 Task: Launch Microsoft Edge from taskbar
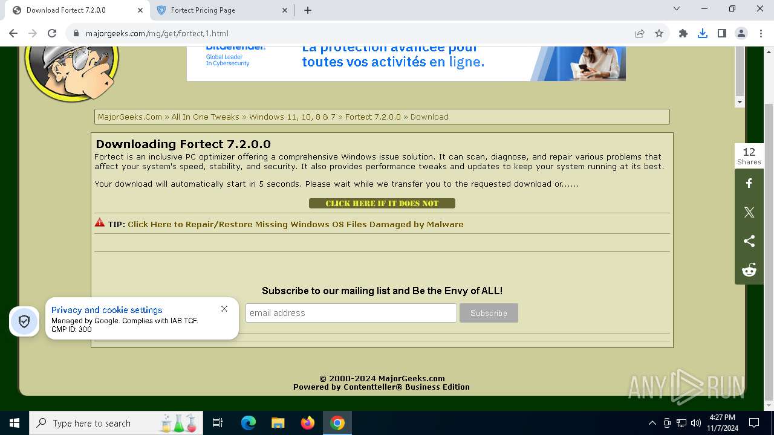(249, 423)
